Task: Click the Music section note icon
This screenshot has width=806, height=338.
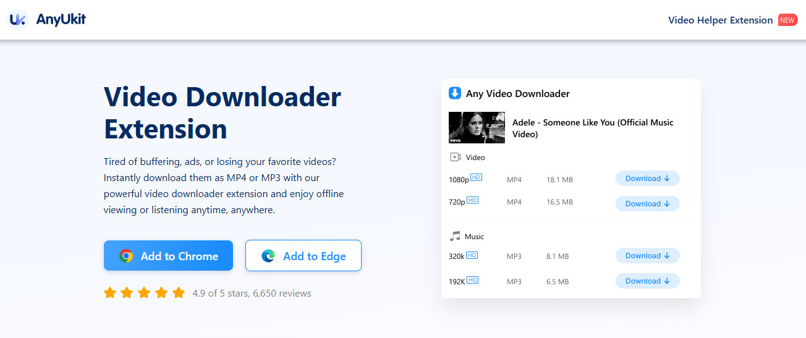Action: click(x=456, y=236)
